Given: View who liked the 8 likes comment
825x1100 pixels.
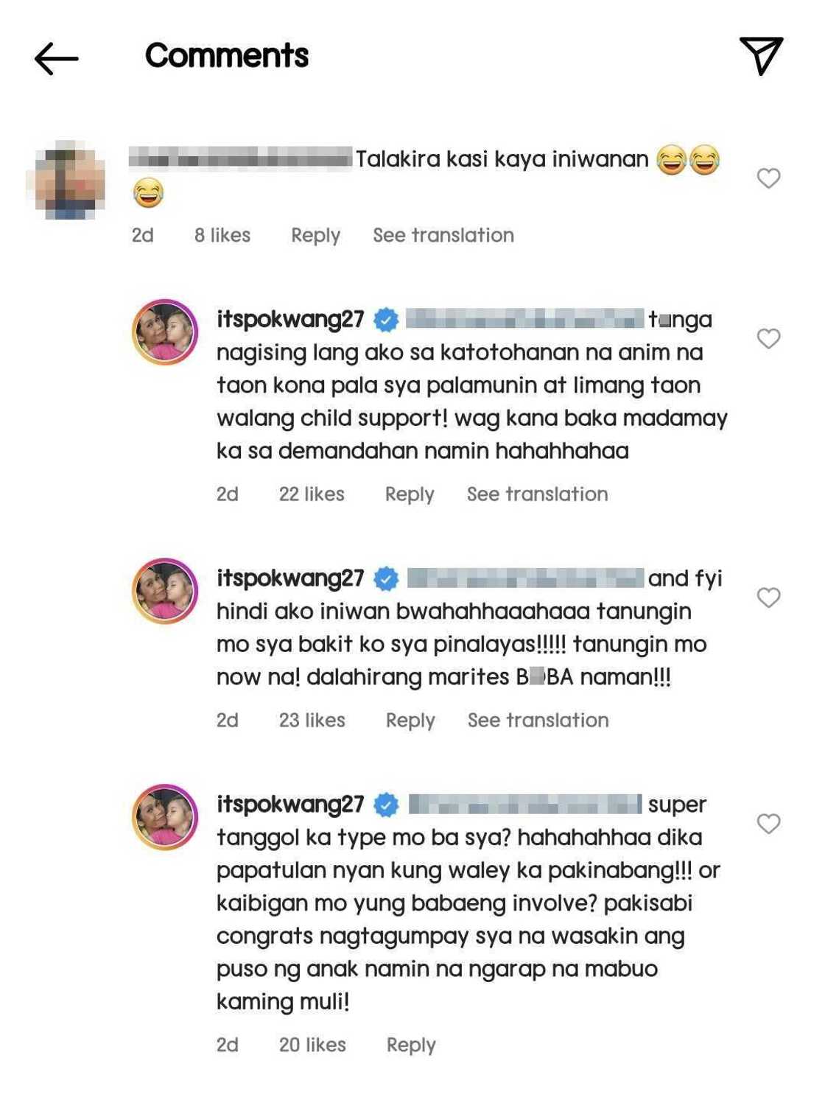Looking at the screenshot, I should (222, 235).
